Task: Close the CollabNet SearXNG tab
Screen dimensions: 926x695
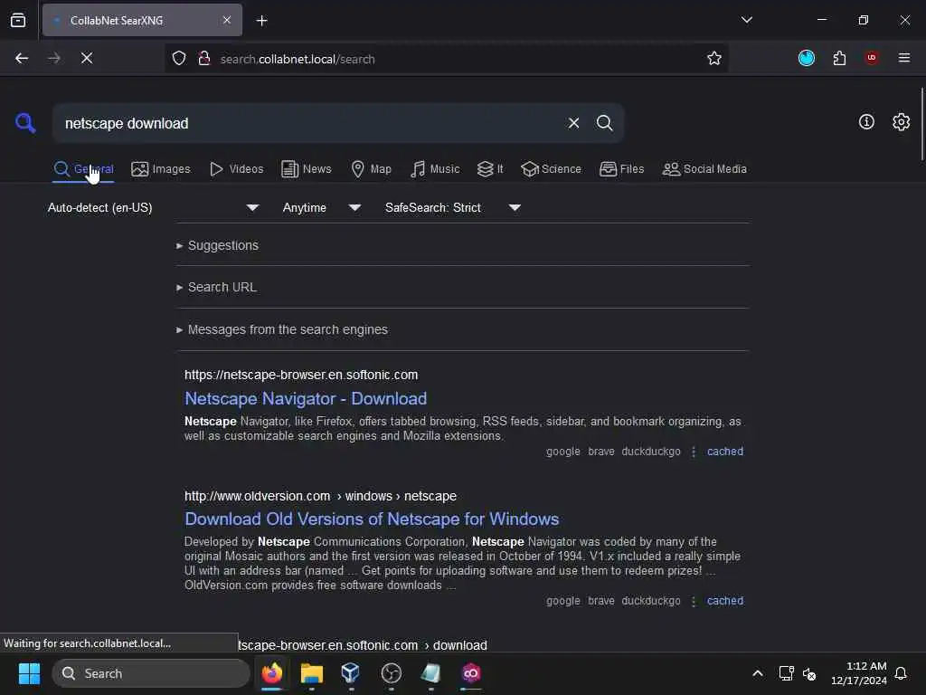Action: click(227, 20)
